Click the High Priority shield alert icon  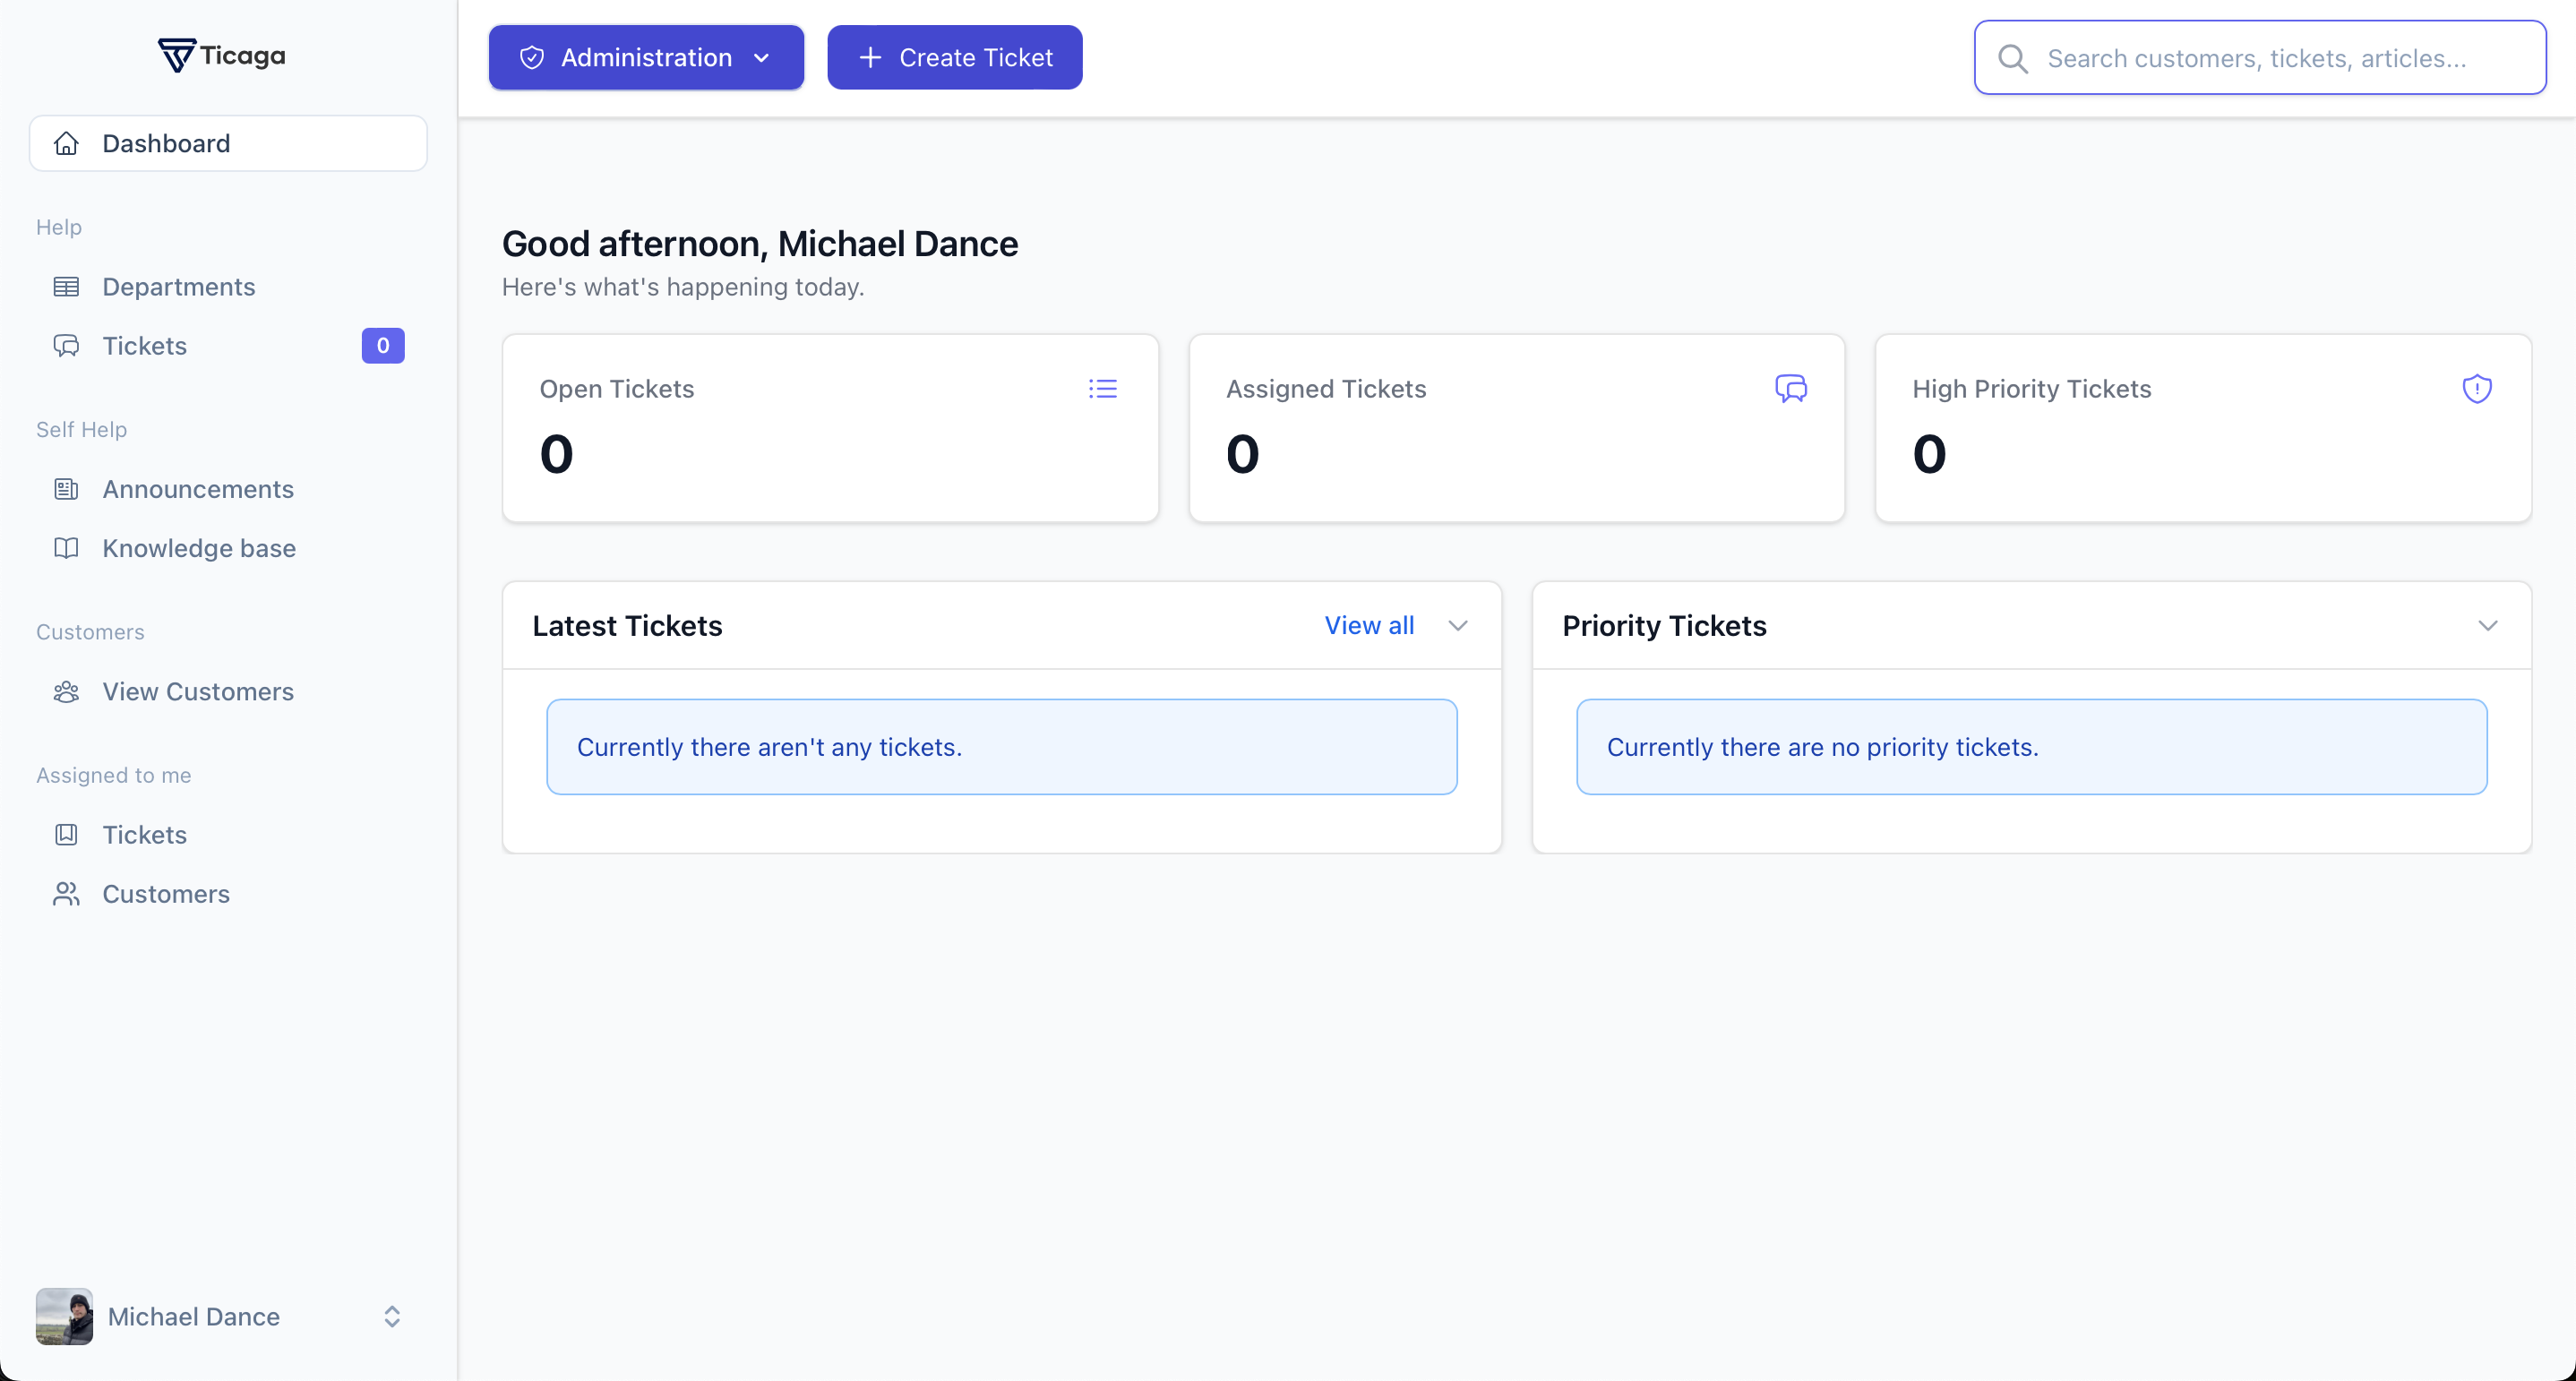click(2477, 388)
